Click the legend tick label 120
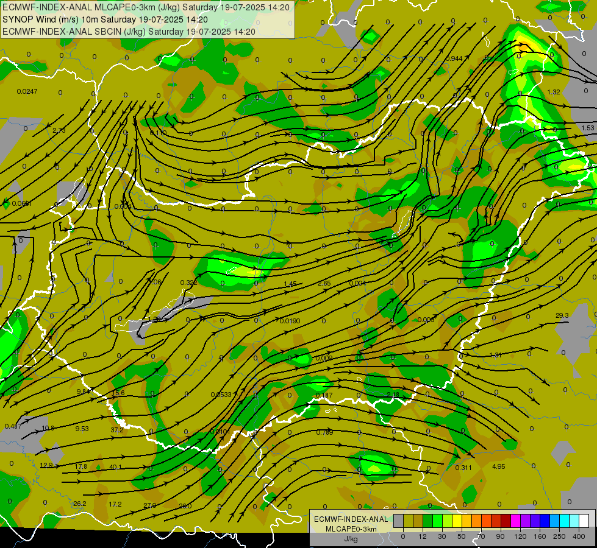597x548 pixels. pyautogui.click(x=520, y=536)
